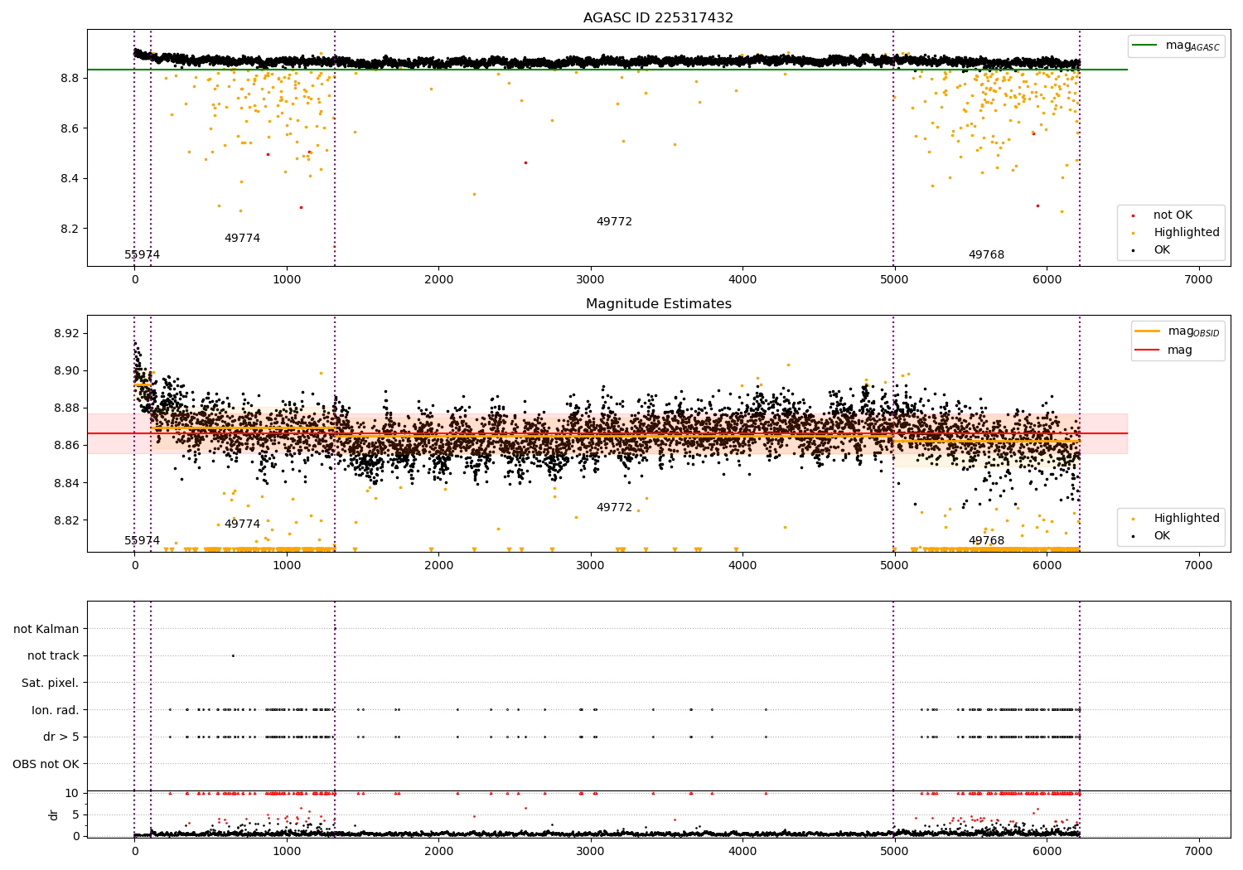Click the 'OBS not OK' axis label
1243x870 pixels.
46,764
